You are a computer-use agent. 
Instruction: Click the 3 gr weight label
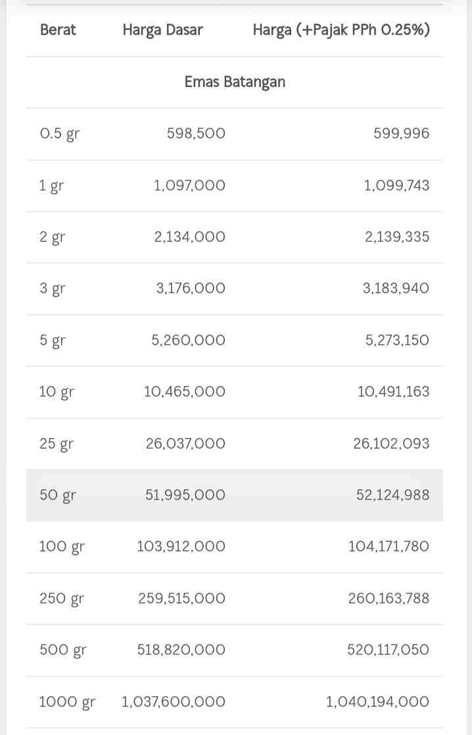click(x=53, y=288)
